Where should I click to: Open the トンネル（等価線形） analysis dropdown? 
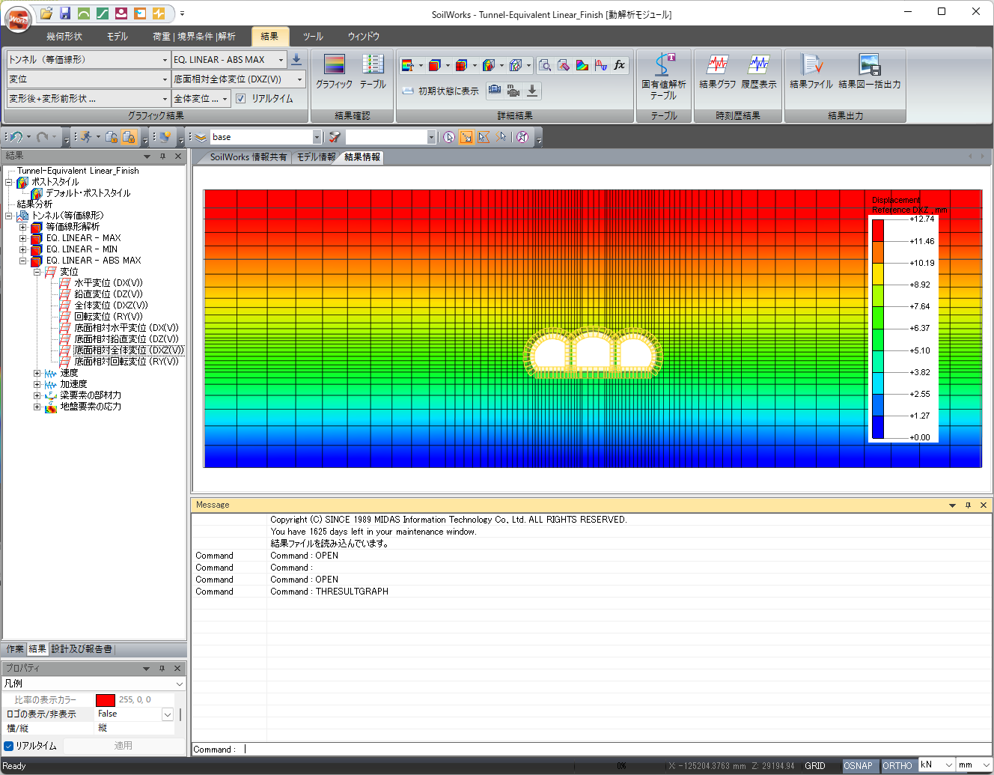tap(88, 60)
